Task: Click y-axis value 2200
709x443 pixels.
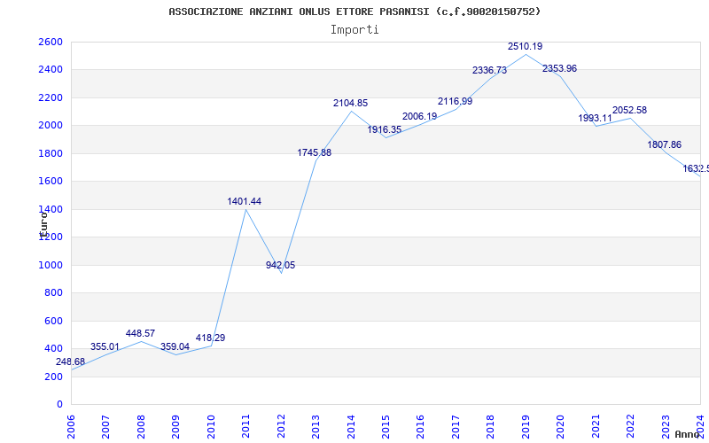Action: click(51, 97)
